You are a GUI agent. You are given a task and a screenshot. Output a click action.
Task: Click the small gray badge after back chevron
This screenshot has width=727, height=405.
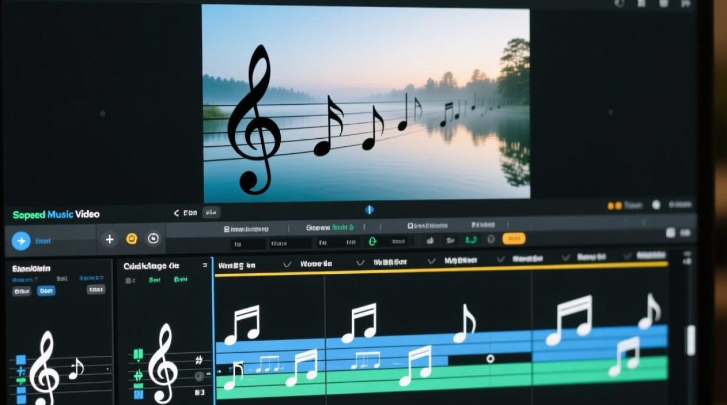212,213
